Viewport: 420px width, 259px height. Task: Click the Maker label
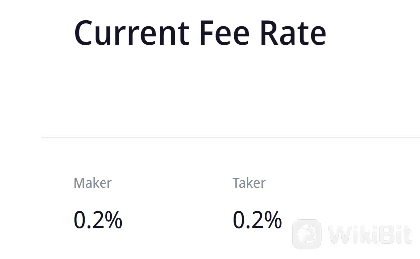point(93,183)
